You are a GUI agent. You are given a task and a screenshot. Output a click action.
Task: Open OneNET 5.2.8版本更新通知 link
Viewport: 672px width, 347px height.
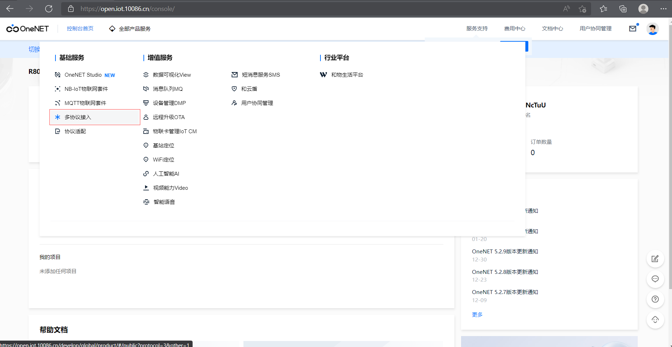pyautogui.click(x=505, y=272)
